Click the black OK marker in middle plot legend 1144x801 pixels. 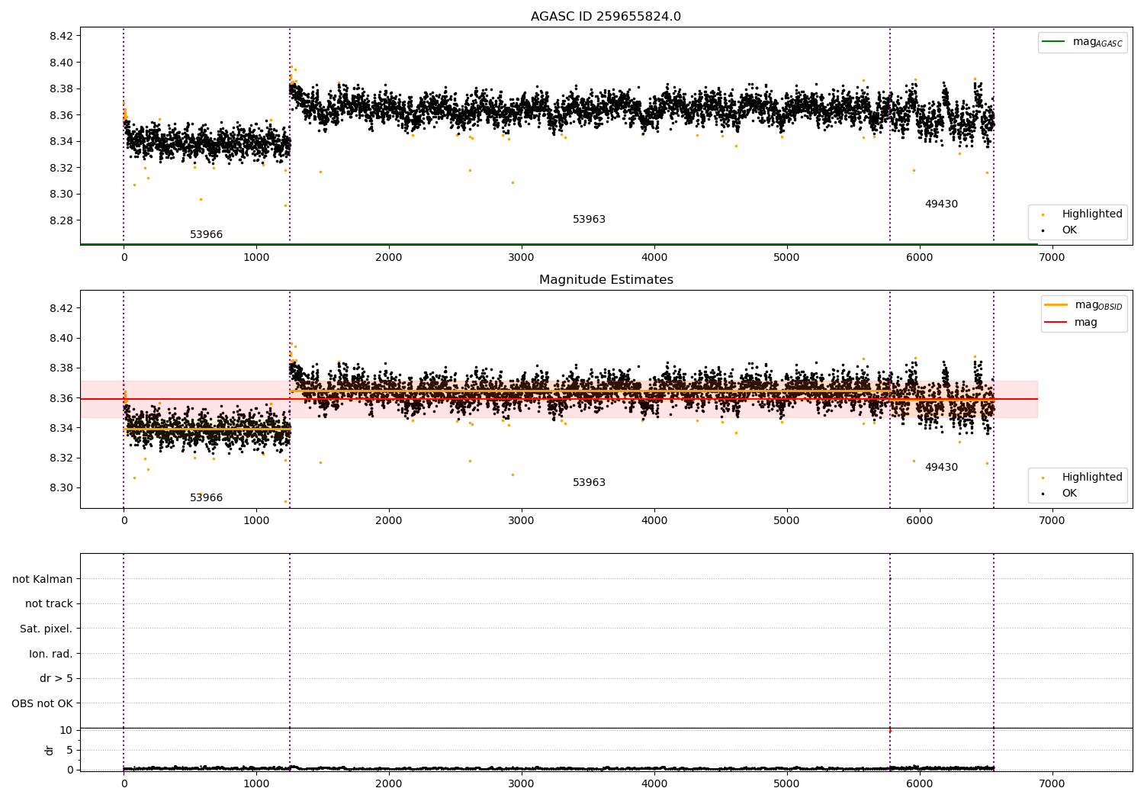[x=1043, y=494]
